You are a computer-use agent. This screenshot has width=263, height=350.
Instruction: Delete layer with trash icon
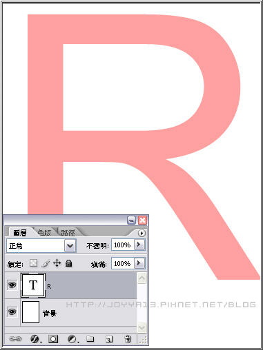[128, 339]
